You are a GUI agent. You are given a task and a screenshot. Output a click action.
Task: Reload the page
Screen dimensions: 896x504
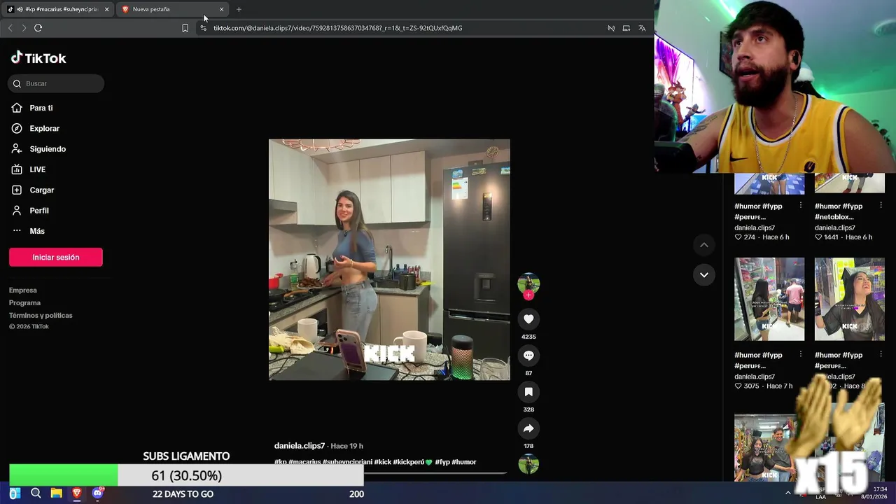38,28
